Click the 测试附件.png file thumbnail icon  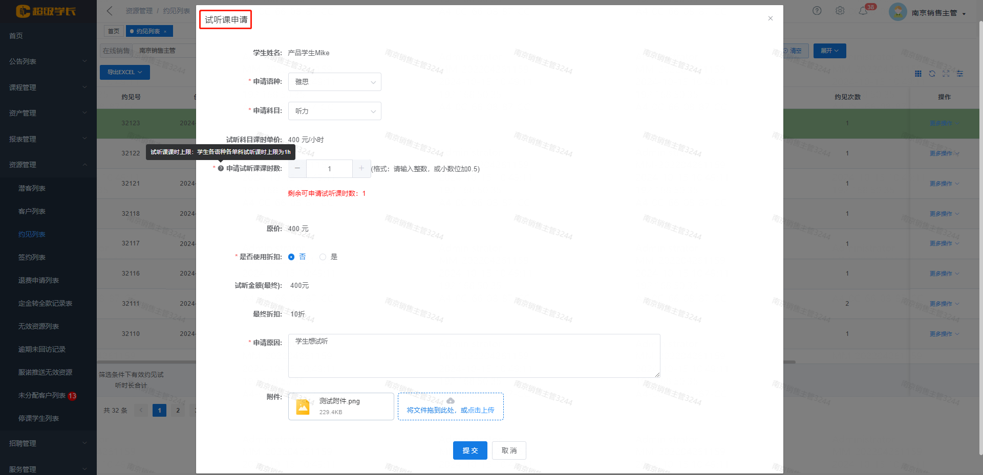pos(303,407)
